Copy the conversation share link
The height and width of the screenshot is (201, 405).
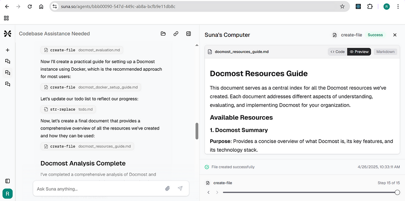(x=176, y=34)
